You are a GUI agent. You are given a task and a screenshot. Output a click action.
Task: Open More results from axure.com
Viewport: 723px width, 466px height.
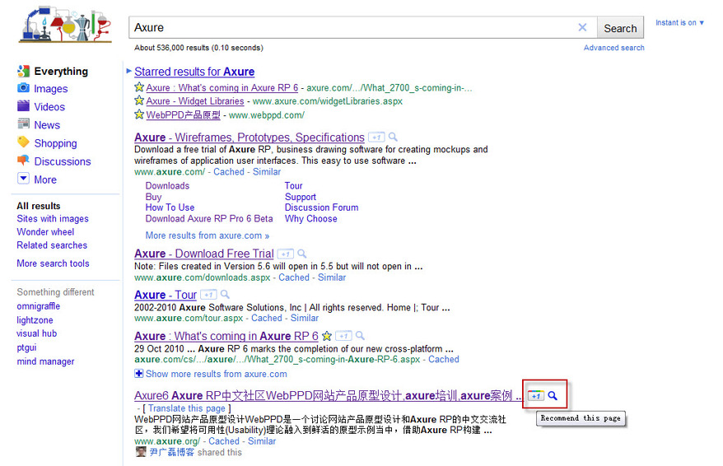207,235
